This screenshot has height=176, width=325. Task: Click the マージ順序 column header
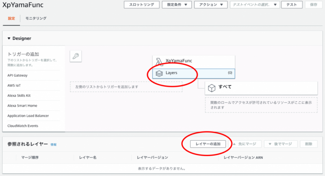click(30, 158)
